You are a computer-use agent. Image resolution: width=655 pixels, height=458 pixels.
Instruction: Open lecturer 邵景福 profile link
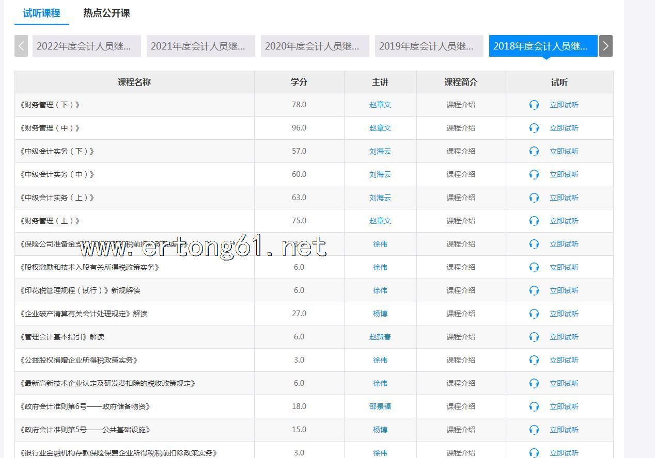[x=380, y=406]
